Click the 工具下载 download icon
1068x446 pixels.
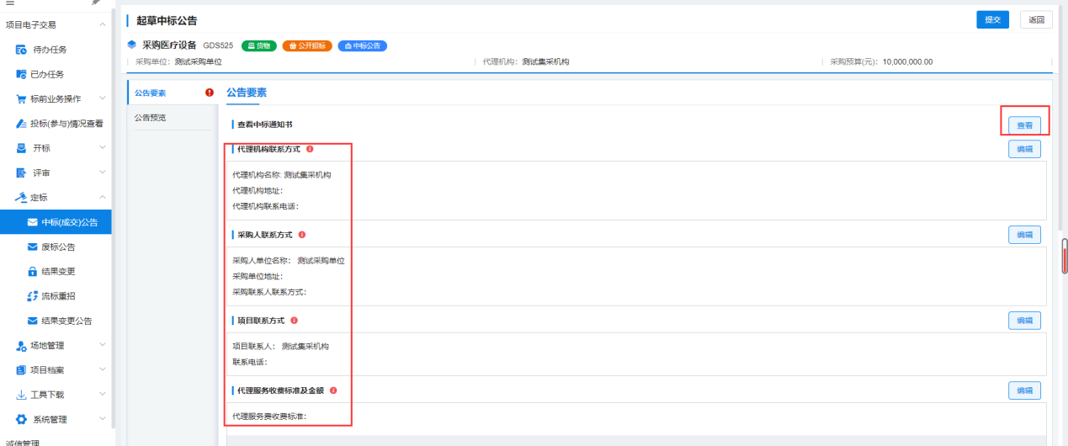[22, 395]
